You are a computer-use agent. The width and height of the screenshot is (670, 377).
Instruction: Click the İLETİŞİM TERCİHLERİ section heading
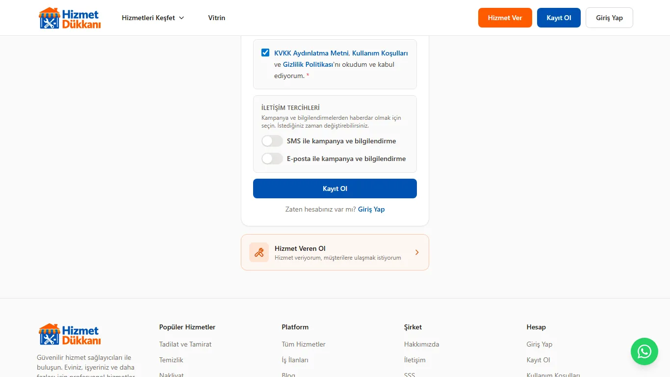click(x=290, y=108)
